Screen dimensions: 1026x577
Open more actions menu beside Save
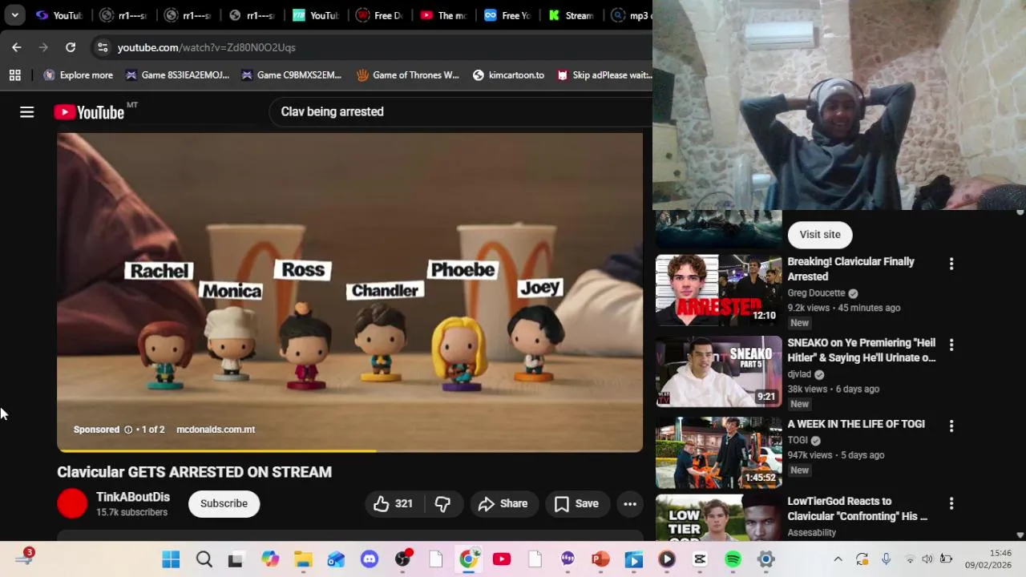click(630, 503)
